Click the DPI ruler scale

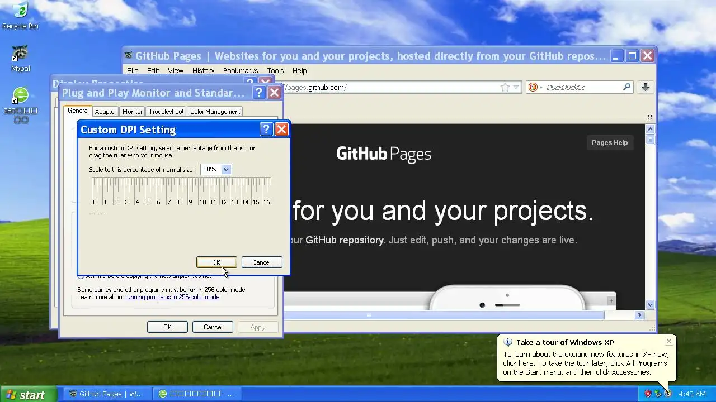(x=181, y=192)
